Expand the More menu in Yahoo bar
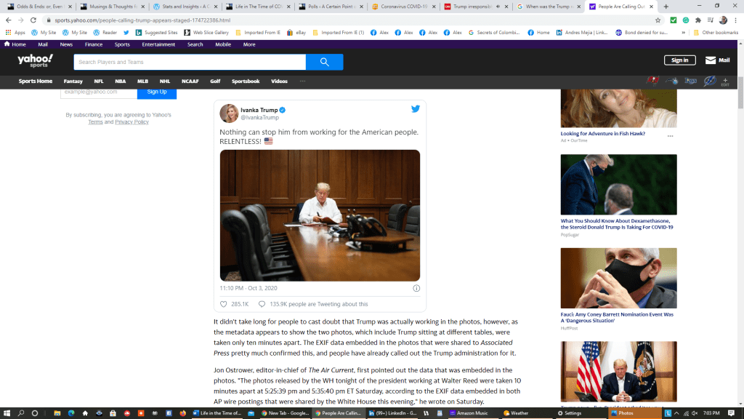 249,44
